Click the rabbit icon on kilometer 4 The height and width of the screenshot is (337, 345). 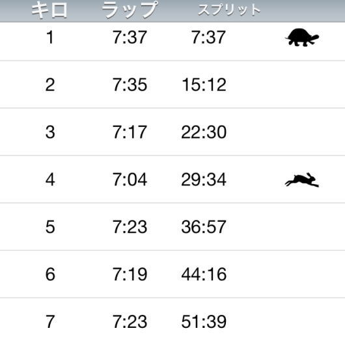click(x=302, y=180)
